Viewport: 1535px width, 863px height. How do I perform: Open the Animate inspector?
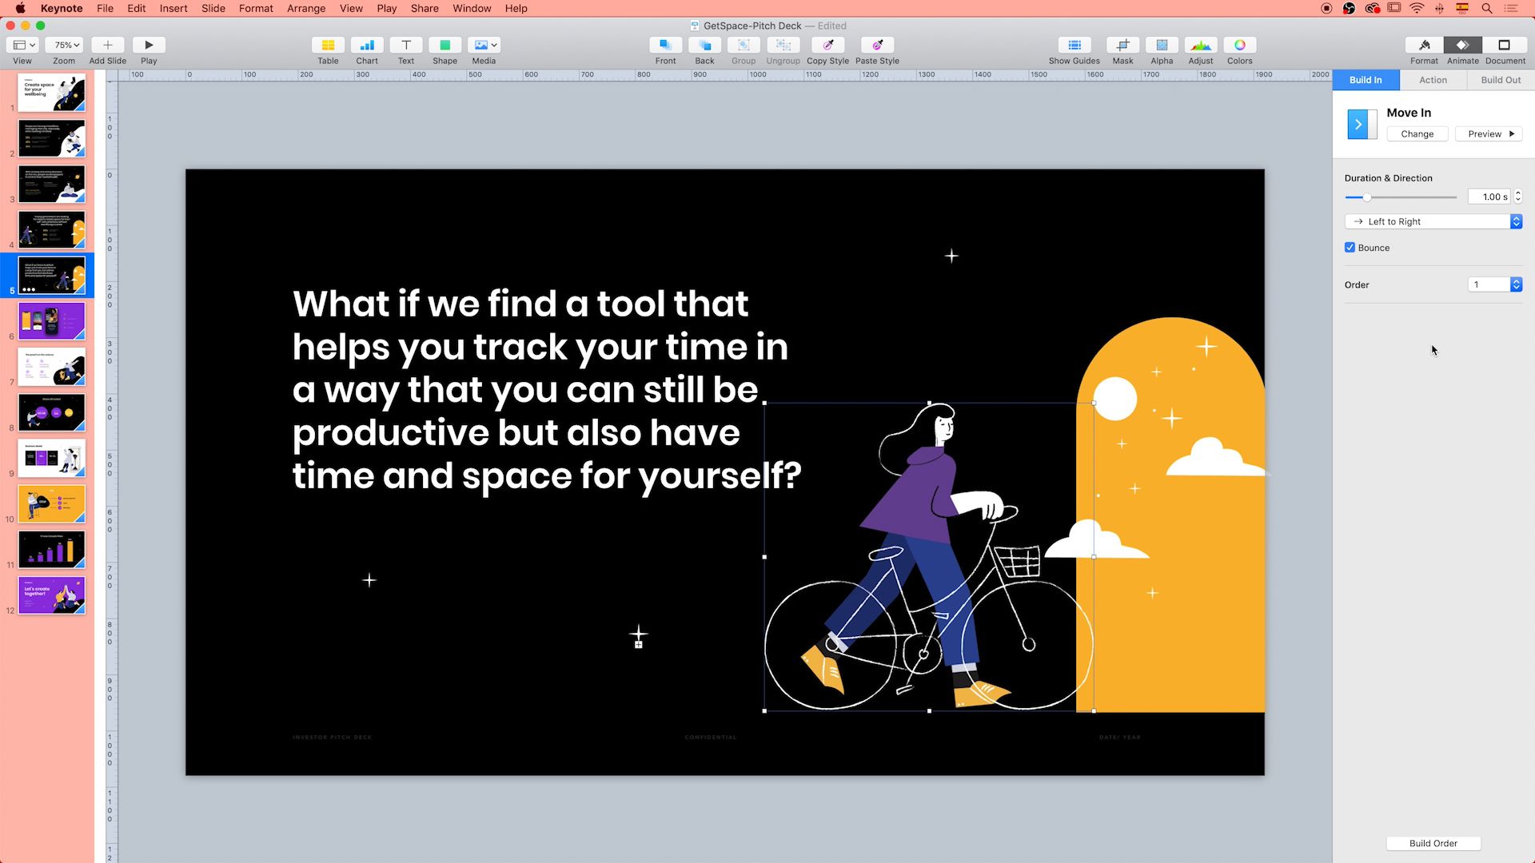click(1463, 46)
